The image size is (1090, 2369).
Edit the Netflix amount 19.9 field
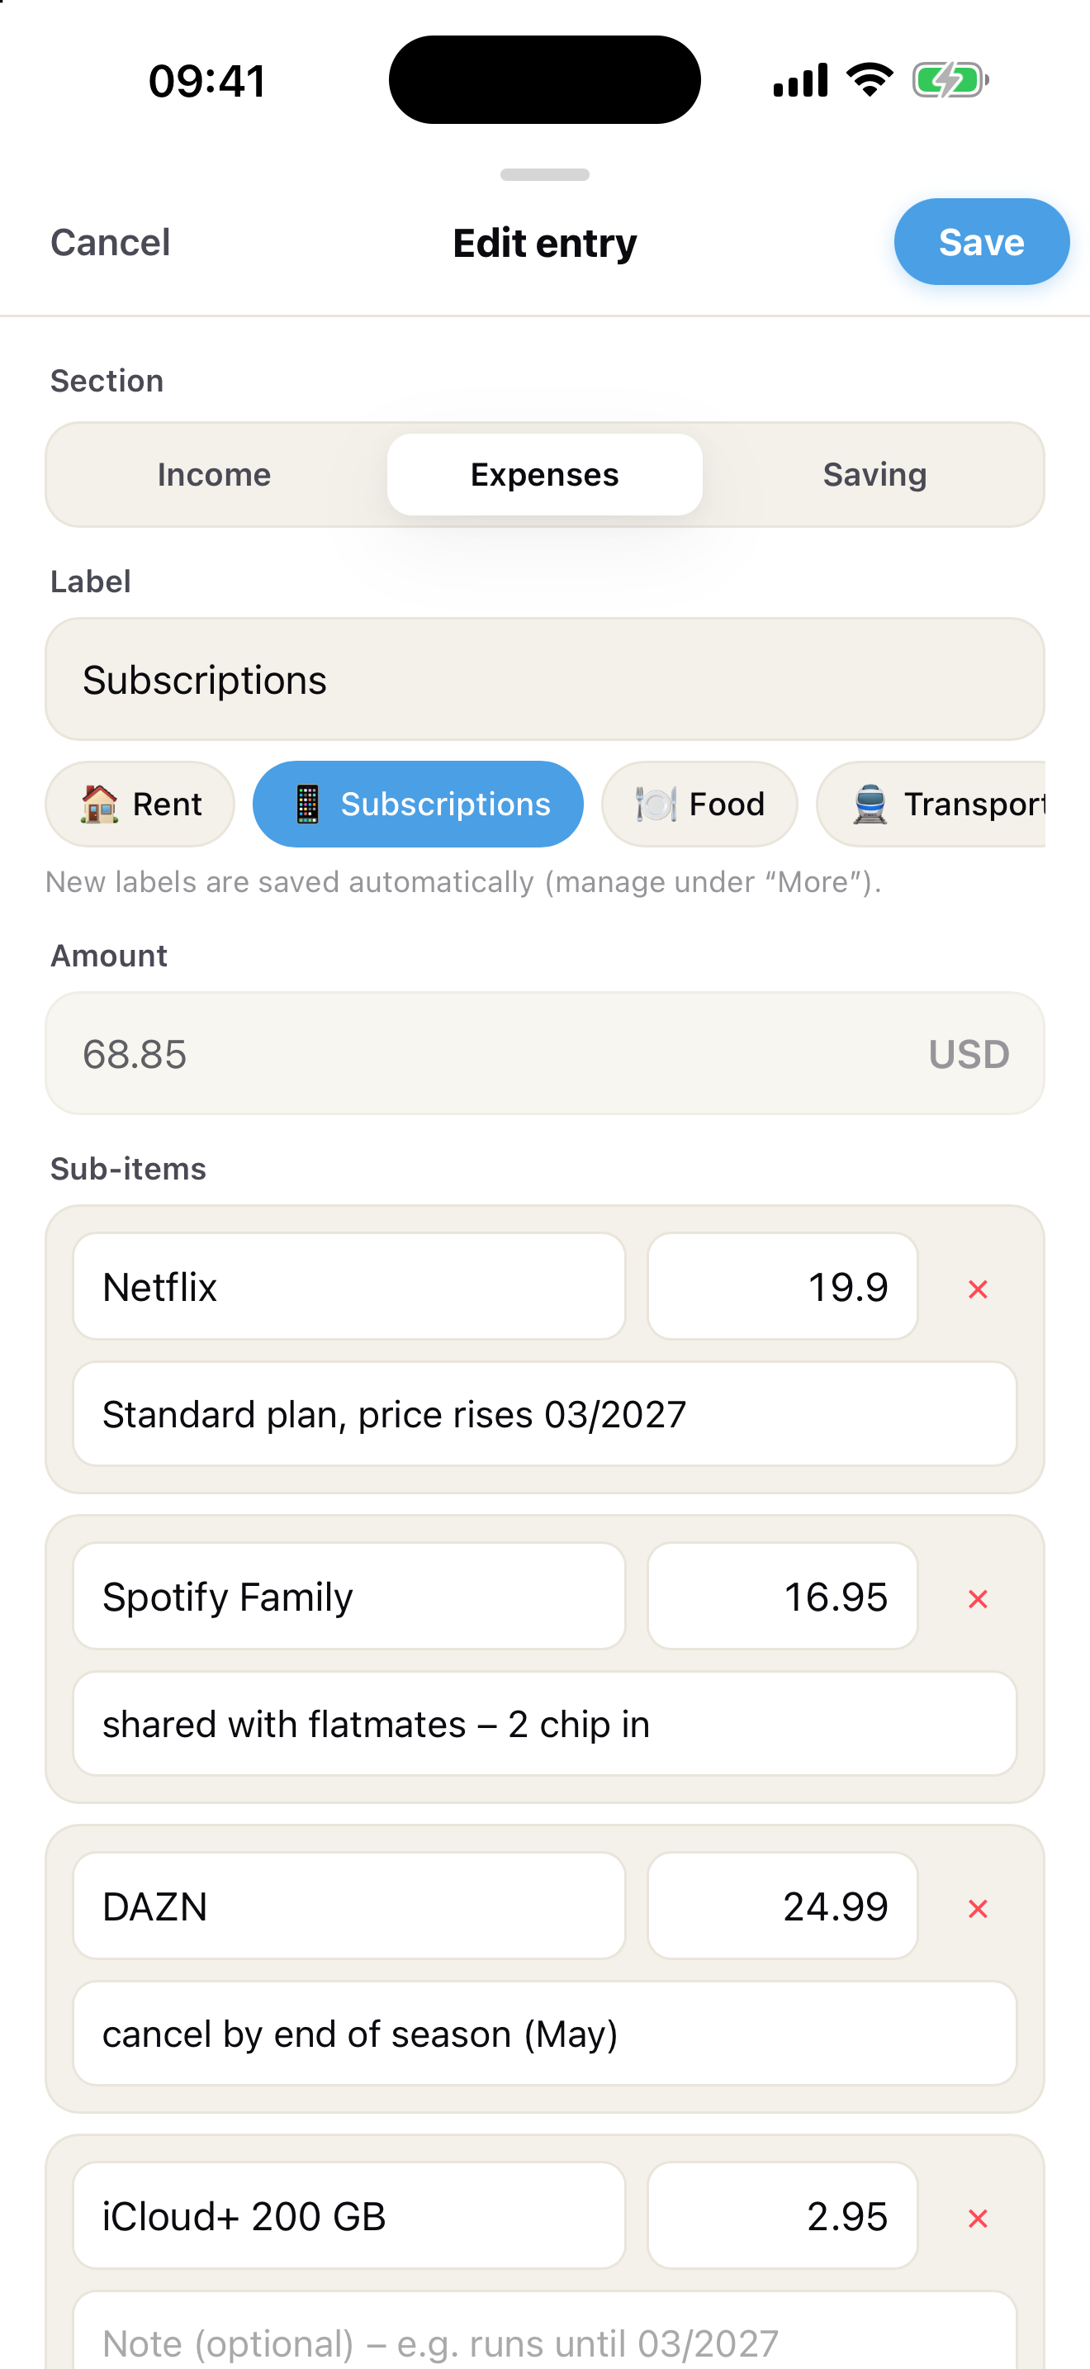coord(782,1287)
